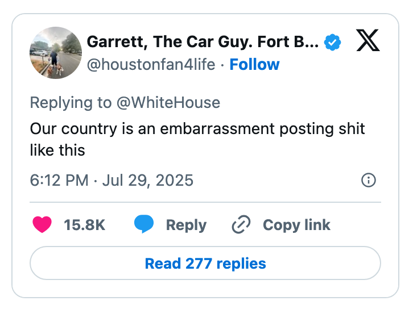Click the blue reply bubble icon
Viewport: 413px width, 309px height.
pos(144,225)
